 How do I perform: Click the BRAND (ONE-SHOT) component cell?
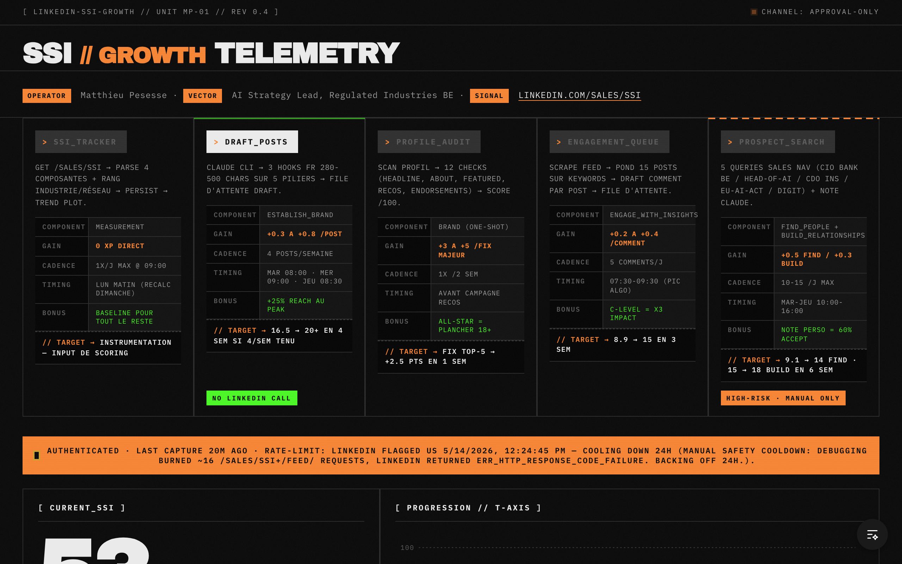pyautogui.click(x=477, y=227)
